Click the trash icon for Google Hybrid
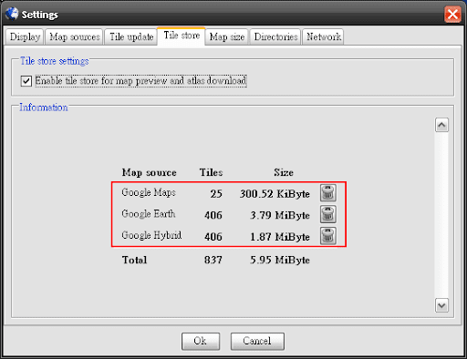467x359 pixels. (328, 236)
